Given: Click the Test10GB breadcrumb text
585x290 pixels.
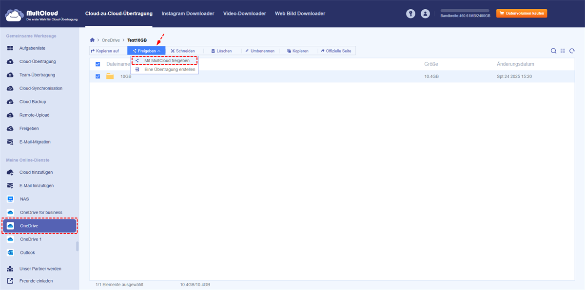Looking at the screenshot, I should pos(137,40).
